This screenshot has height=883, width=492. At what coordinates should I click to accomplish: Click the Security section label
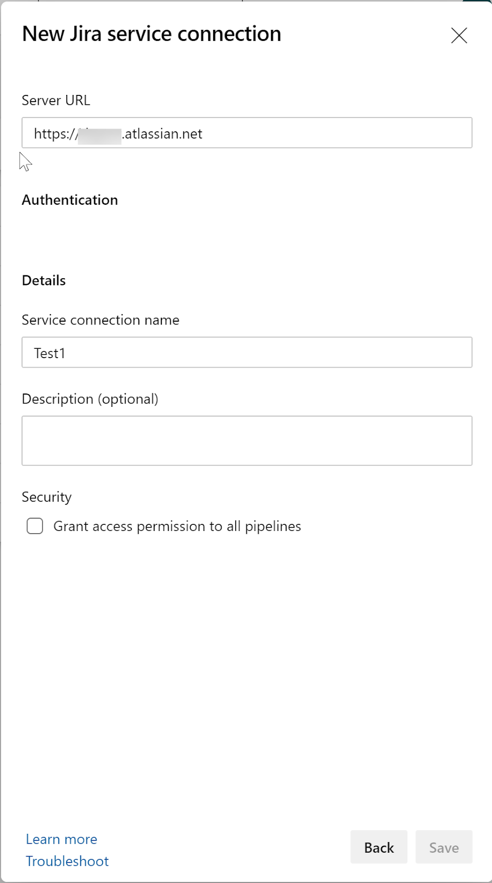pos(46,497)
